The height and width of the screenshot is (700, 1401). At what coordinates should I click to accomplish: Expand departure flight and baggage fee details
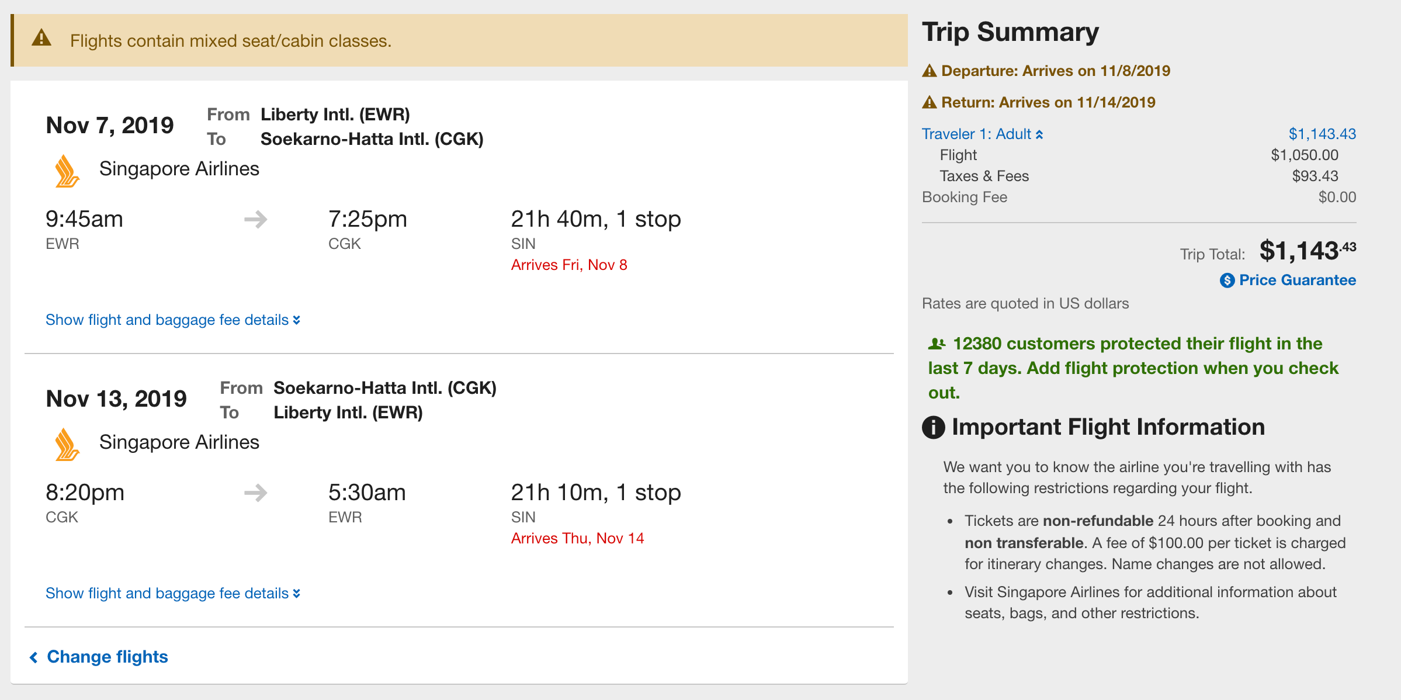click(x=173, y=320)
